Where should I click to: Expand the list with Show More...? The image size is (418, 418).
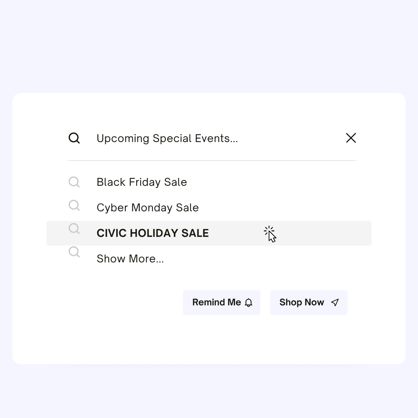[x=130, y=259]
